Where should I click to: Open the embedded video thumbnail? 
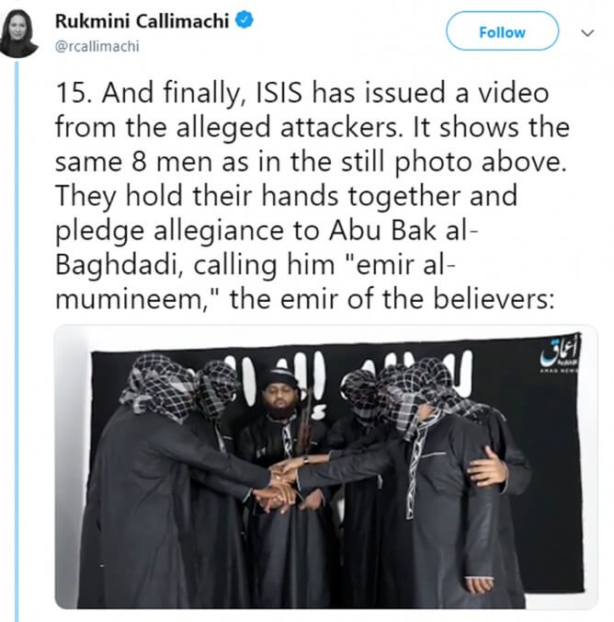(325, 466)
